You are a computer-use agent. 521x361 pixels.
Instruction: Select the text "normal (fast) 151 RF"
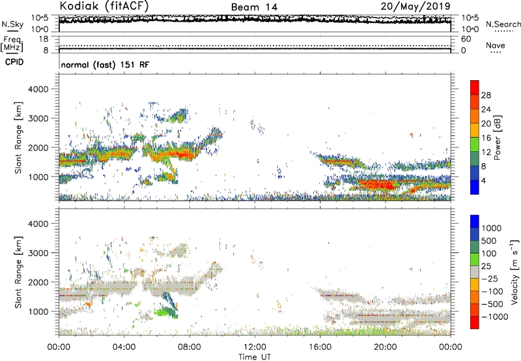pos(105,65)
